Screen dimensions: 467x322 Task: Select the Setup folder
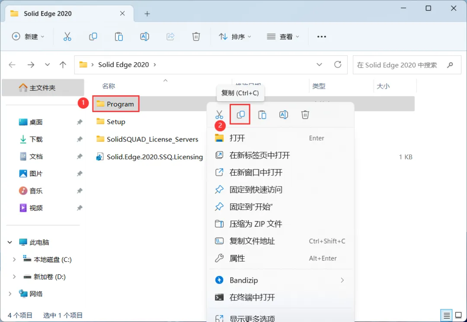coord(111,122)
